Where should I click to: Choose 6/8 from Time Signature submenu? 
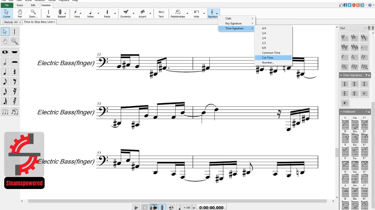coord(273,48)
